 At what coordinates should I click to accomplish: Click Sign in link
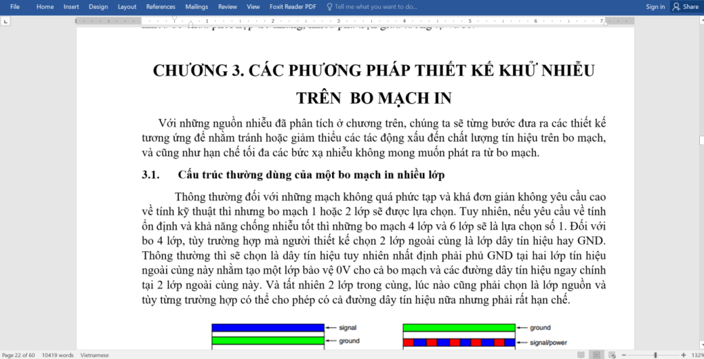tap(655, 7)
